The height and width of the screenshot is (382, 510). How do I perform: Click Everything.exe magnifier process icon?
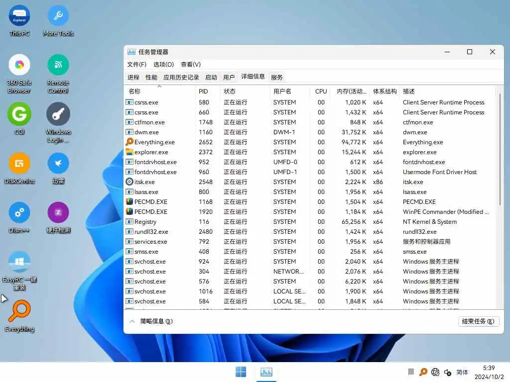tap(129, 142)
